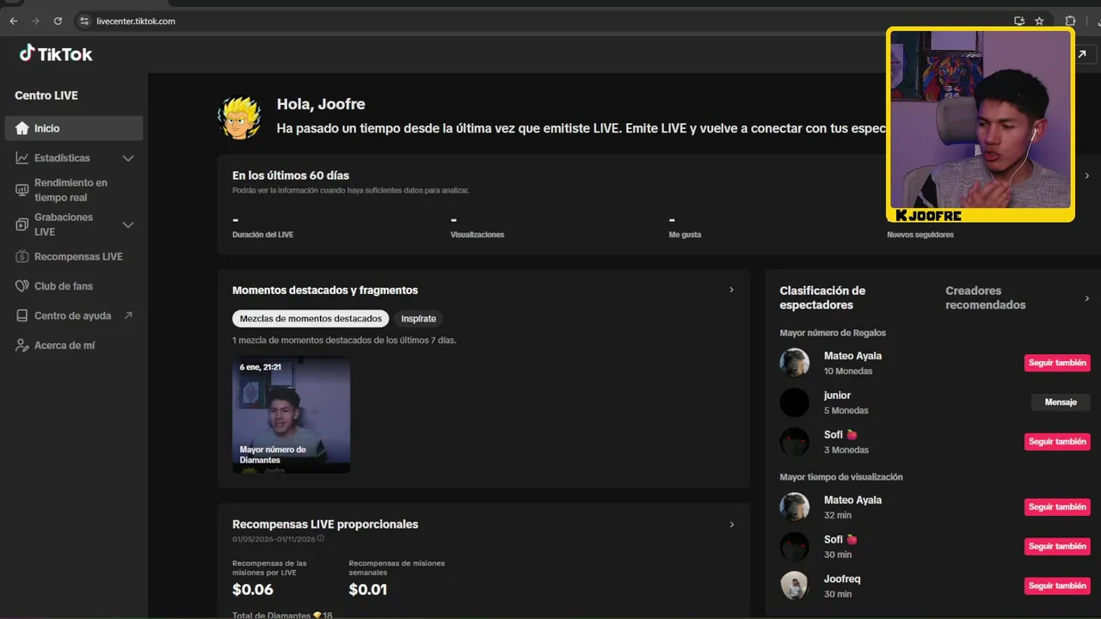Expand Momentos destacados y fragmentos arrow

coord(732,290)
